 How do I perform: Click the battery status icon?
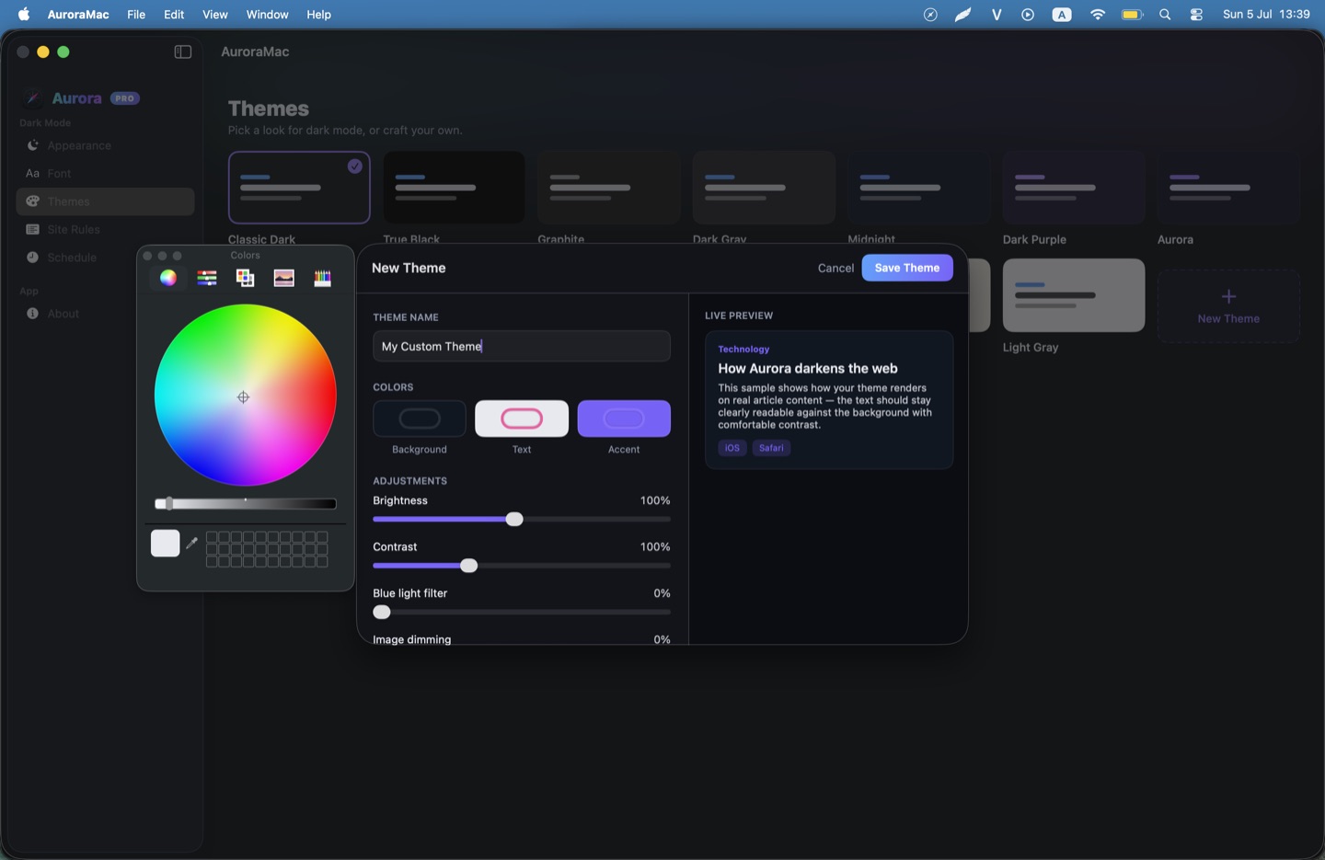(1132, 15)
